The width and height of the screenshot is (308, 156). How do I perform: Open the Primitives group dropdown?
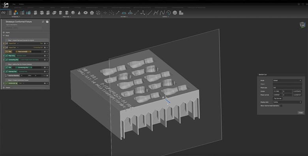67,17
